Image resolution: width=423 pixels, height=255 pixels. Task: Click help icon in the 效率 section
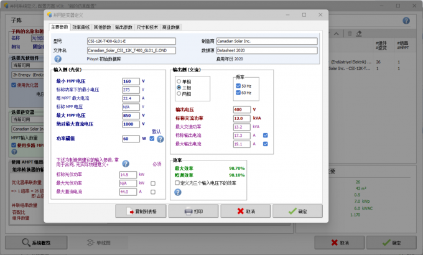click(x=178, y=192)
